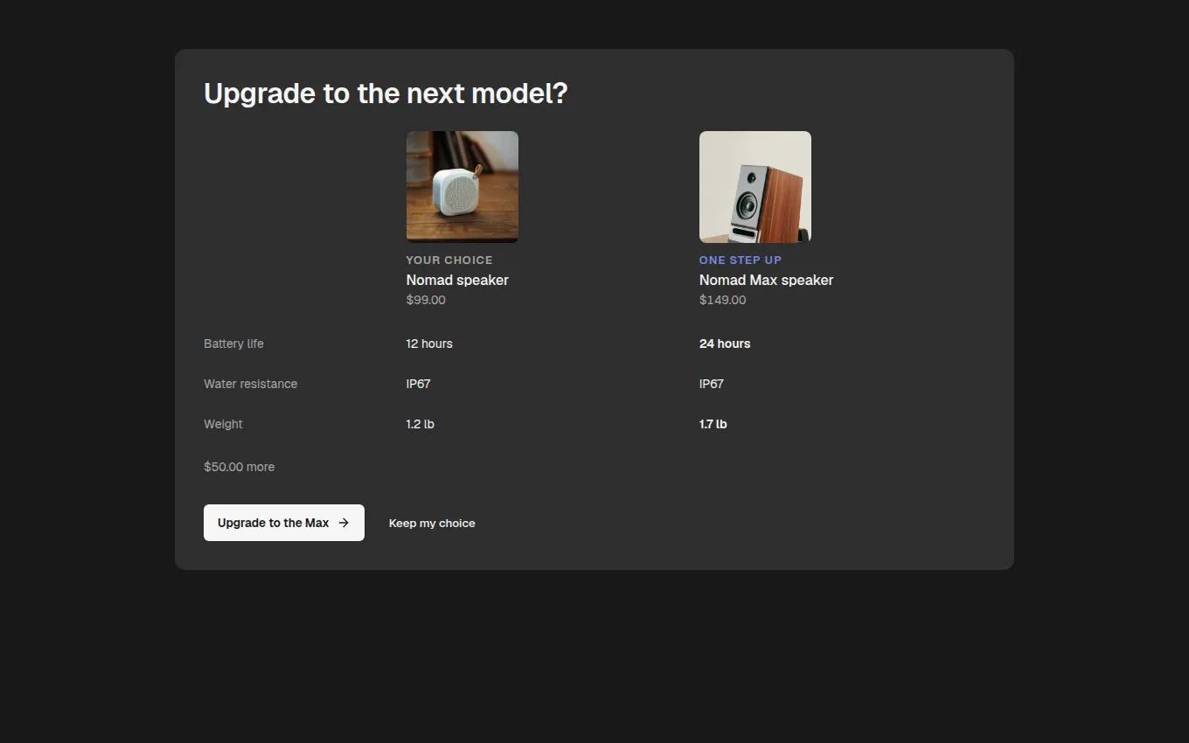This screenshot has width=1189, height=743.
Task: Choose Keep my choice
Action: click(432, 523)
